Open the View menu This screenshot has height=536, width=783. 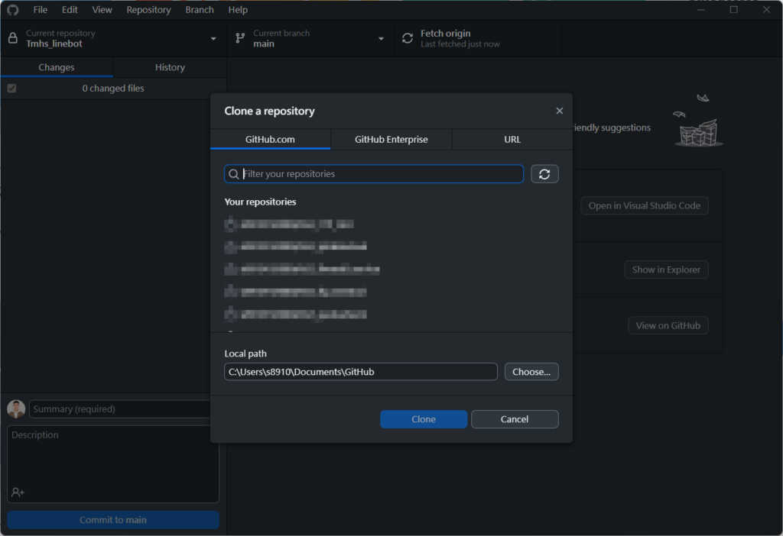click(102, 9)
